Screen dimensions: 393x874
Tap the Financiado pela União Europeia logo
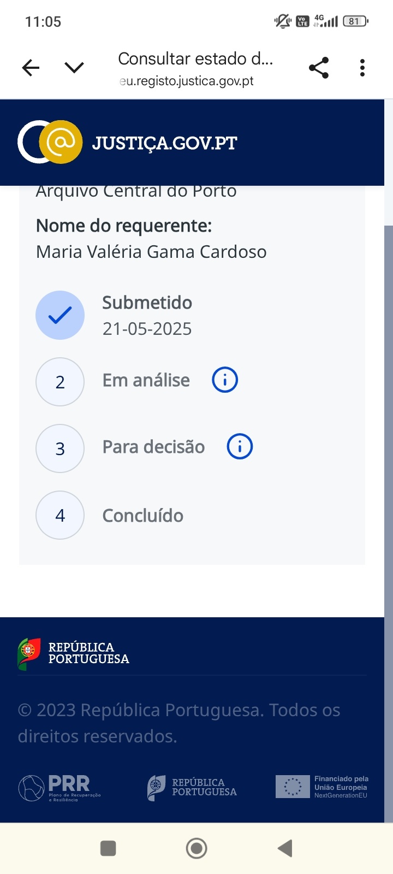(322, 787)
